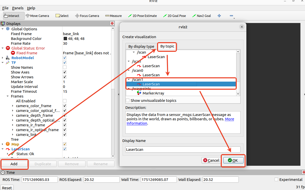Viewport: 305px width, 190px height.
Task: Toggle the TF display checkbox
Action: click(65, 62)
